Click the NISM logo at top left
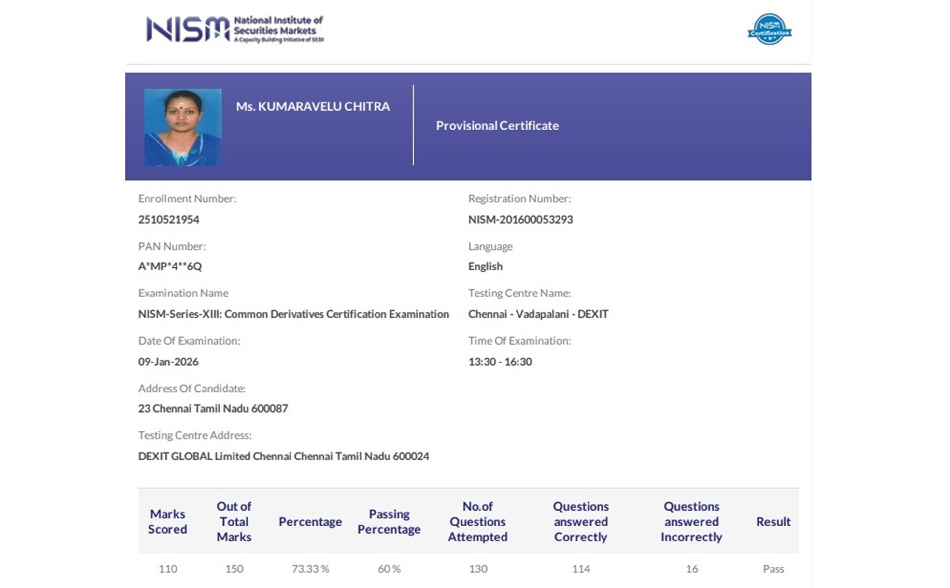Viewport: 950px width, 588px height. (x=234, y=30)
